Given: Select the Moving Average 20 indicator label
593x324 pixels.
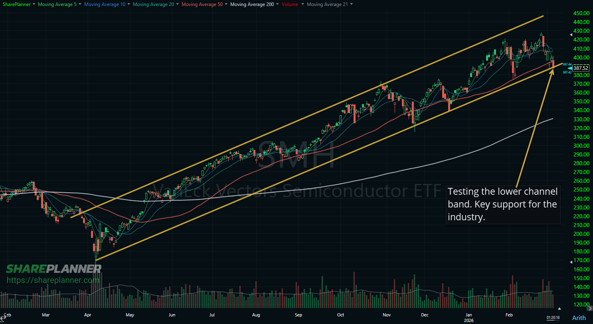Looking at the screenshot, I should coord(153,4).
